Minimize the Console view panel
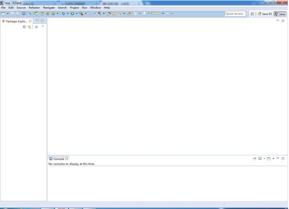 [278, 159]
